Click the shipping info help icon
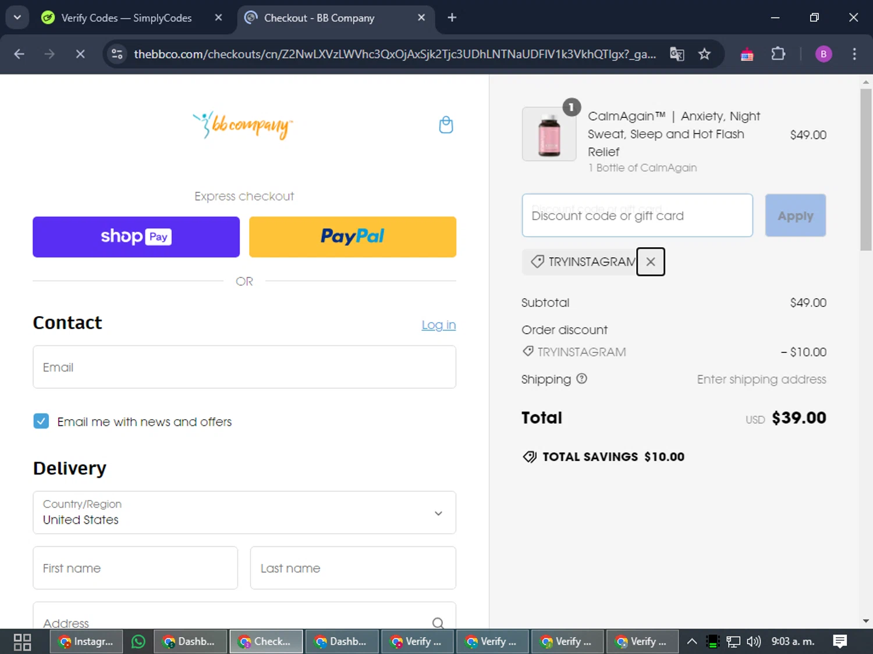Viewport: 873px width, 654px height. (581, 379)
